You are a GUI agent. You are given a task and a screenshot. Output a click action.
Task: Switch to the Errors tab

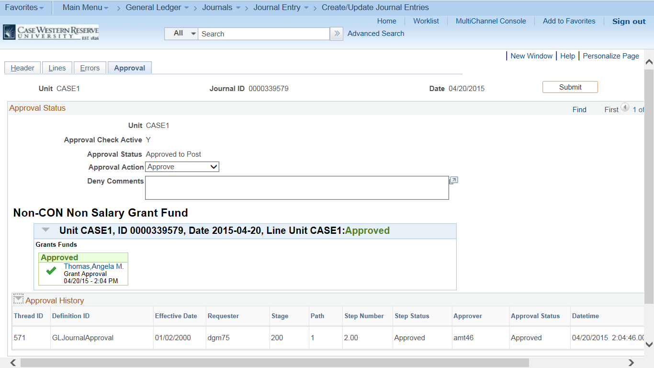[90, 68]
